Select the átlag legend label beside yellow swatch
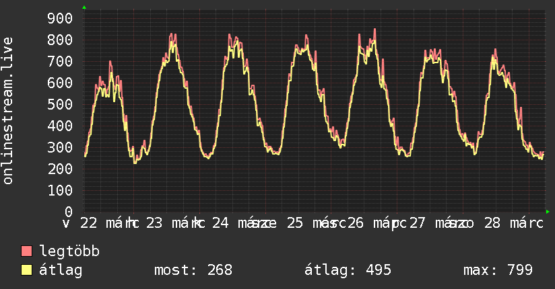The width and height of the screenshot is (555, 289). 61,271
